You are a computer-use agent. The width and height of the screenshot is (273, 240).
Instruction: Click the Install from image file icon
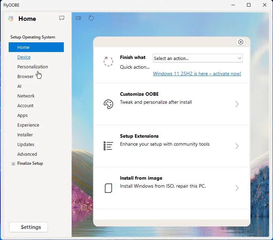(108, 188)
